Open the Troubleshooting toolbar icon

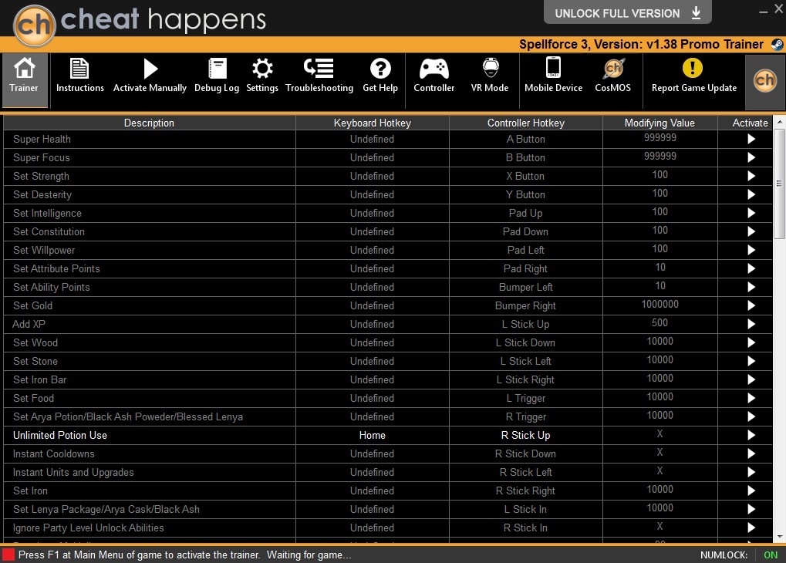pos(319,69)
